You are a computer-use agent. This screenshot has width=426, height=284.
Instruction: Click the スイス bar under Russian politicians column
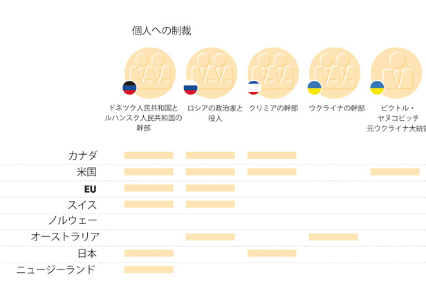210,204
